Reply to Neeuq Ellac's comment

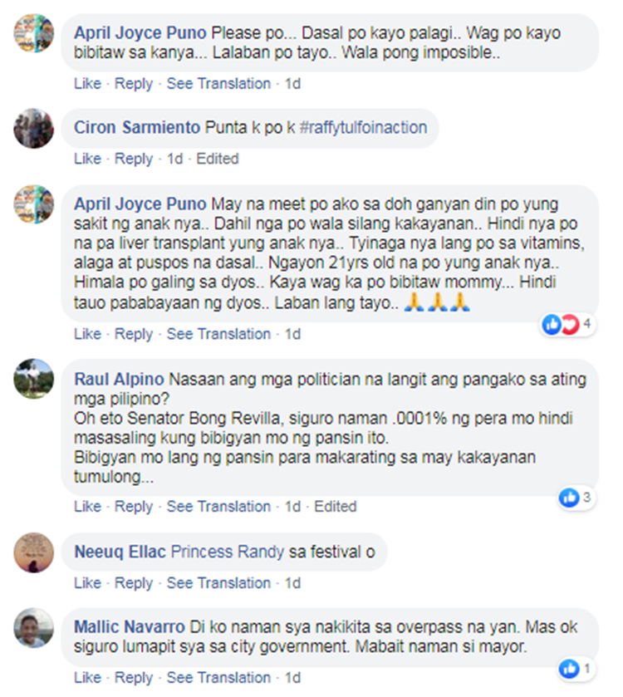134,582
